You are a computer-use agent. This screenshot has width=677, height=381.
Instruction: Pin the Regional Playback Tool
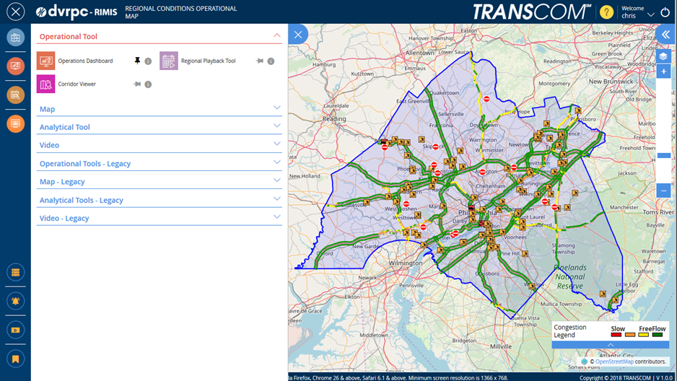[x=260, y=61]
